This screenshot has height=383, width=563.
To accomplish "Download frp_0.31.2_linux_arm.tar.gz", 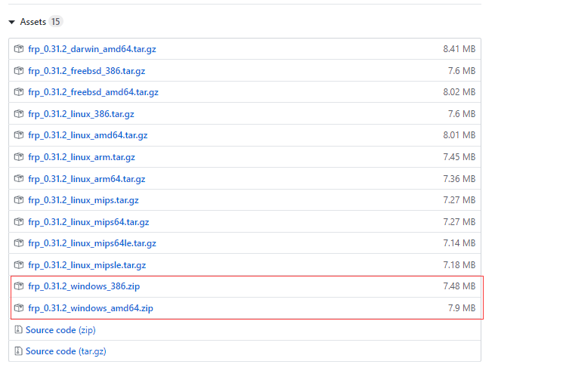I will point(82,157).
